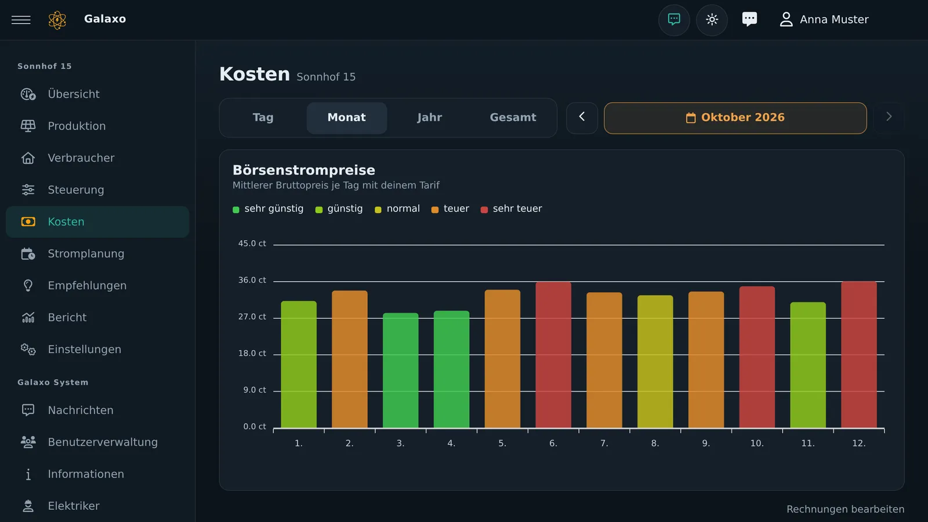Click the Bericht chart icon
Screen dimensions: 928x522
tap(28, 317)
